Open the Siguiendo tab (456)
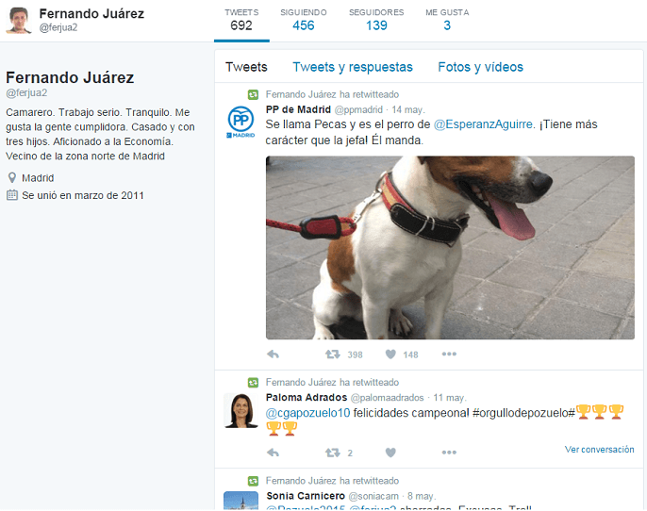 (x=304, y=20)
